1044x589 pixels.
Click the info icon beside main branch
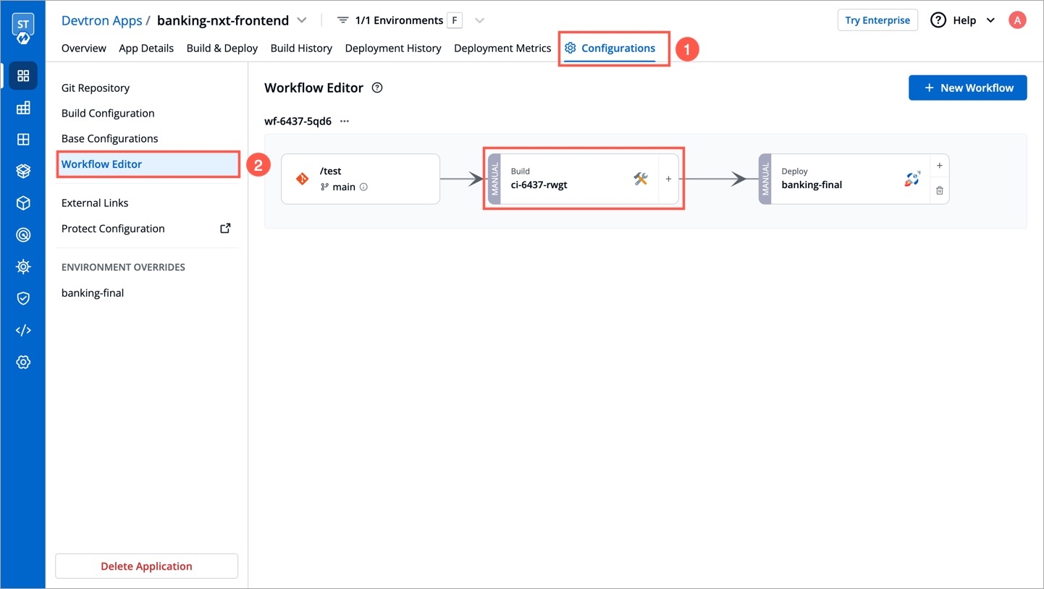(363, 187)
